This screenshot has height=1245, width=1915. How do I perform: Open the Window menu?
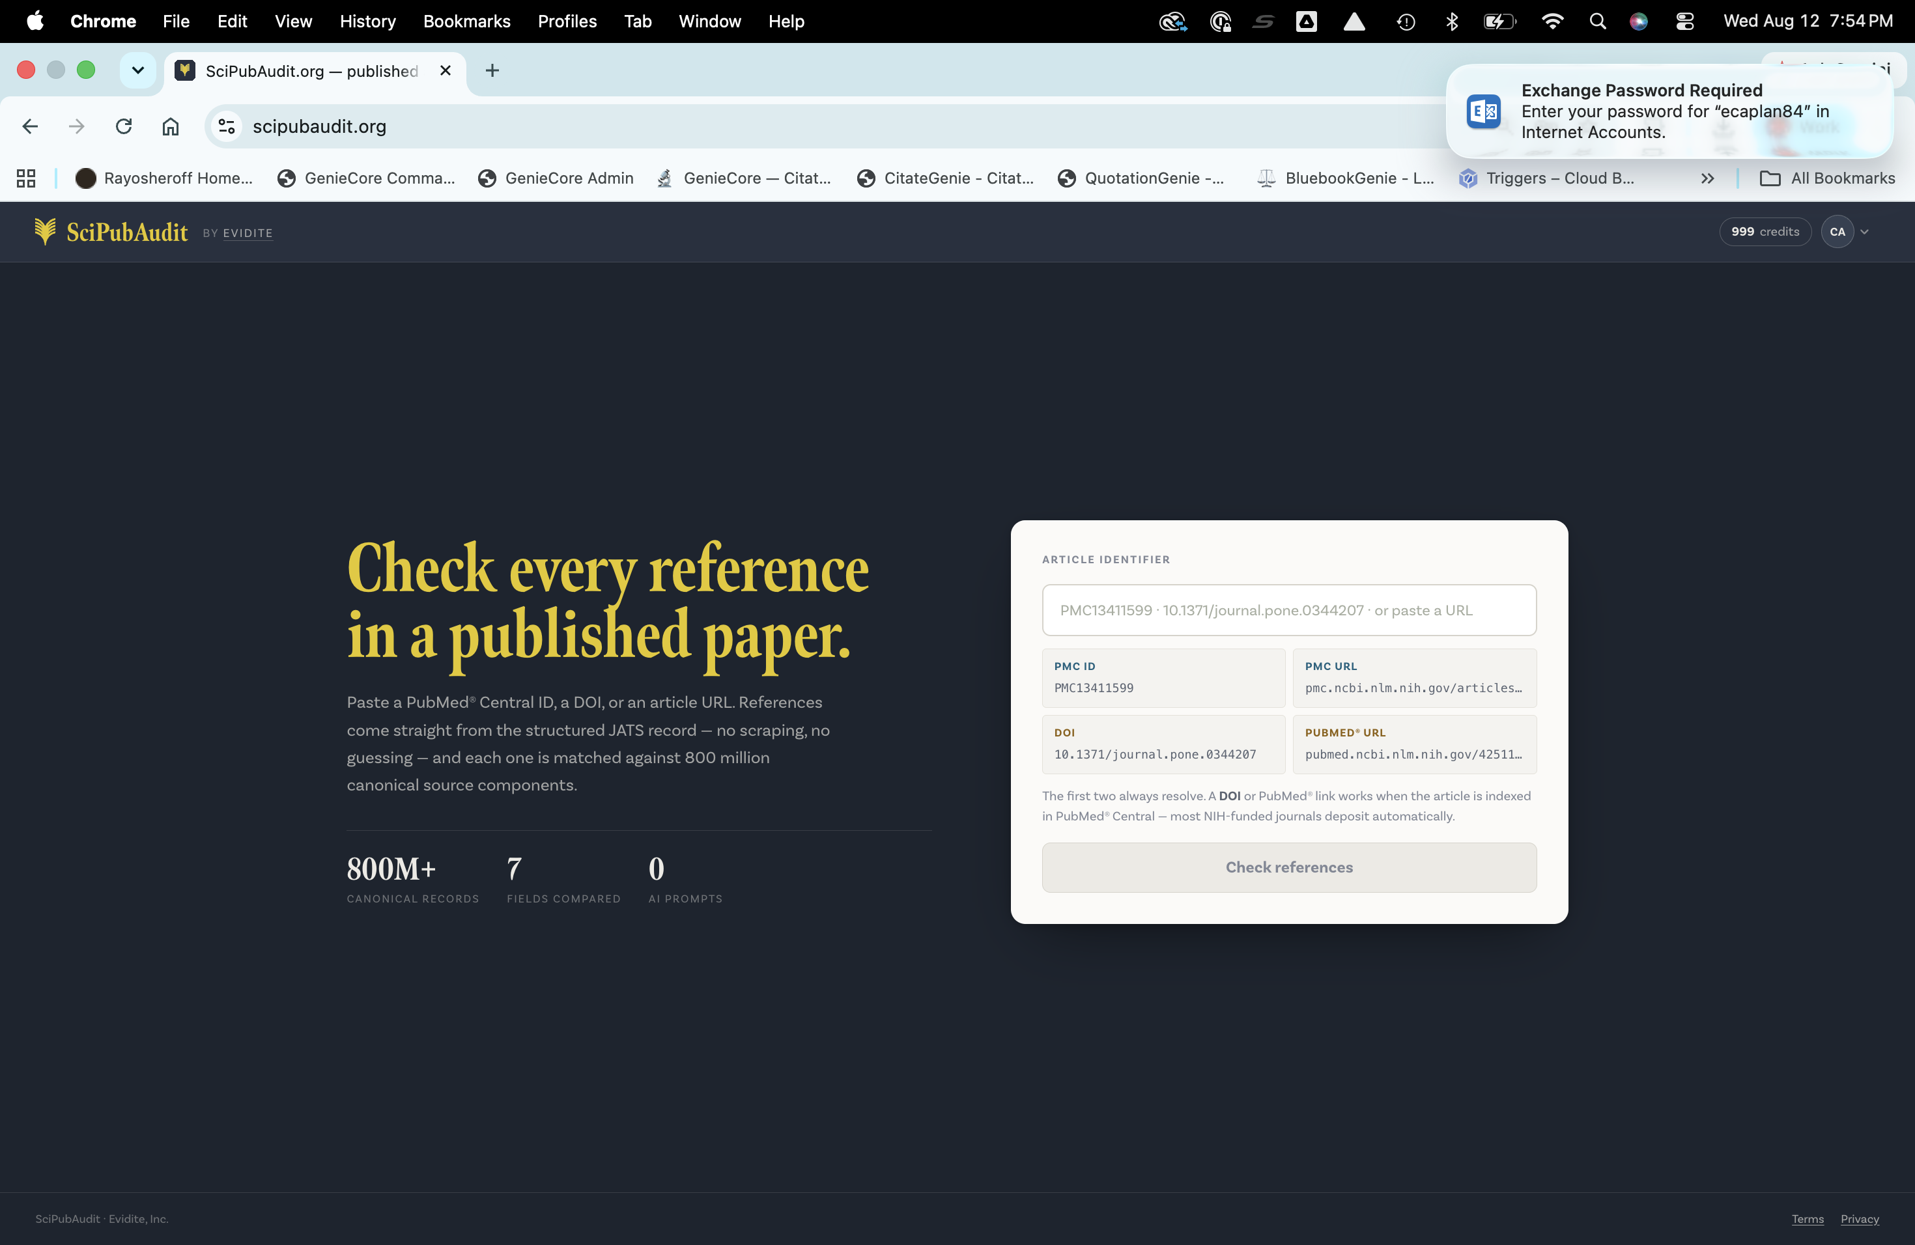(x=709, y=21)
